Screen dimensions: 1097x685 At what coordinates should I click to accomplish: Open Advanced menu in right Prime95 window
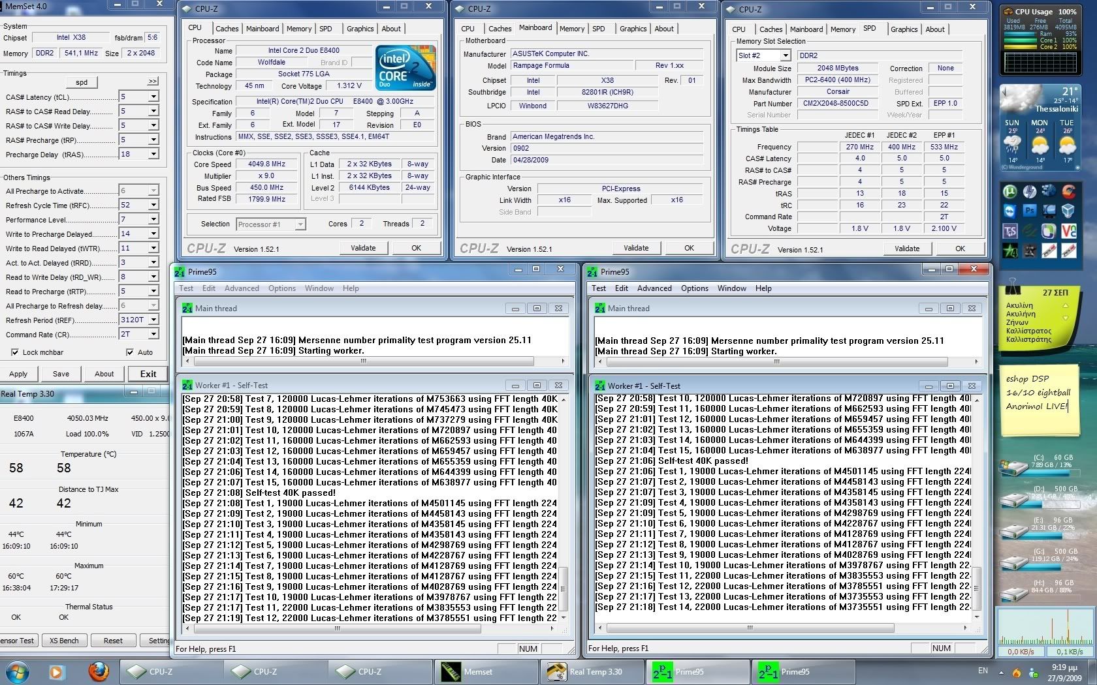654,288
